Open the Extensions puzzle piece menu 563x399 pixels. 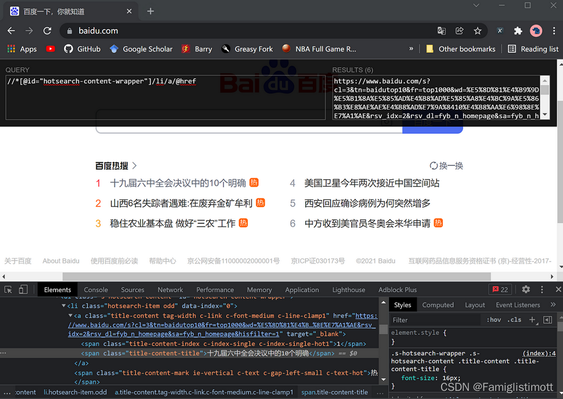click(517, 31)
